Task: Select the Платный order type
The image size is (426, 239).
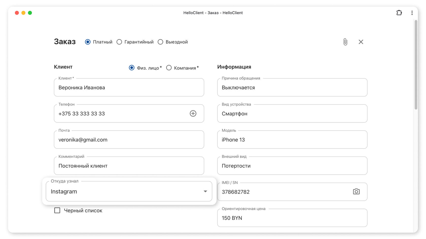Action: 88,42
